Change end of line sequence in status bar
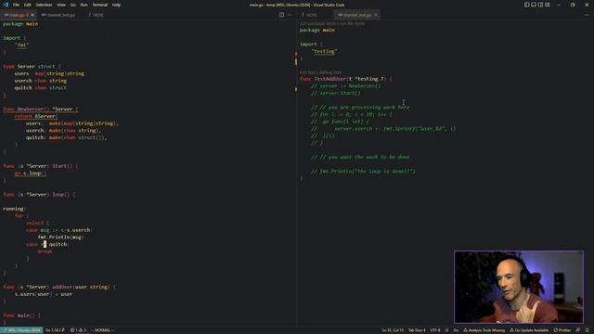The width and height of the screenshot is (594, 334). (446, 330)
